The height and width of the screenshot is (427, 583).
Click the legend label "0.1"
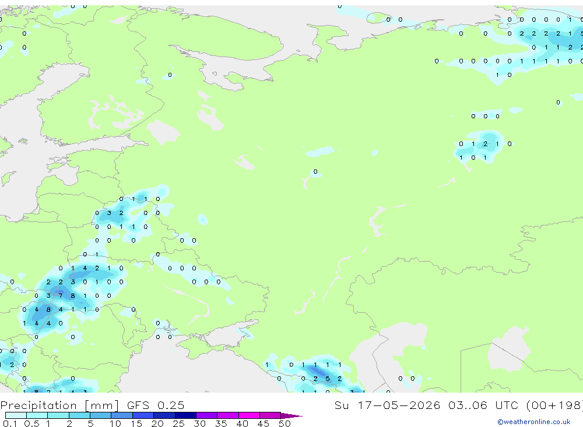pos(10,424)
